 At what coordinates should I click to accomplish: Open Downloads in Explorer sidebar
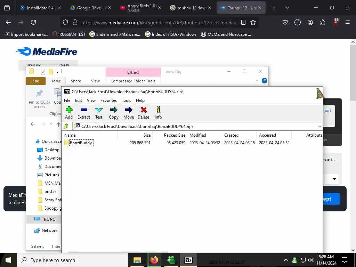click(x=49, y=158)
